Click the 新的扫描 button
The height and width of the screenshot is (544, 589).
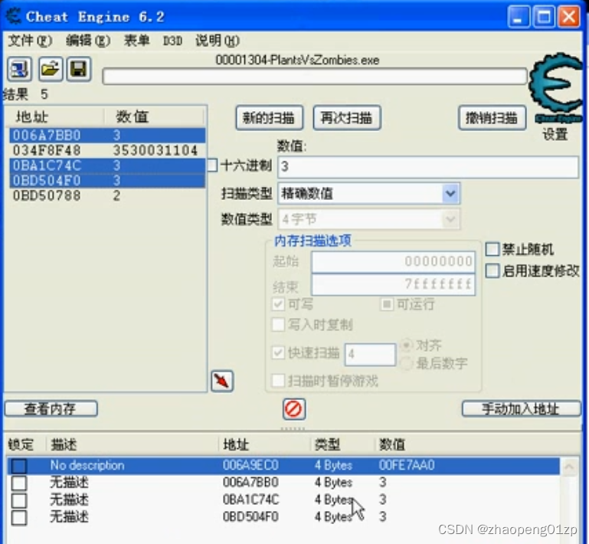coord(270,118)
